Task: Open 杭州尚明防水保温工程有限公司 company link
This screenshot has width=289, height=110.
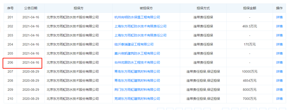Action: coord(137,17)
